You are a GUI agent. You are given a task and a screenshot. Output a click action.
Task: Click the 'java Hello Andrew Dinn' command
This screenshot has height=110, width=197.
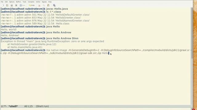click(62, 38)
